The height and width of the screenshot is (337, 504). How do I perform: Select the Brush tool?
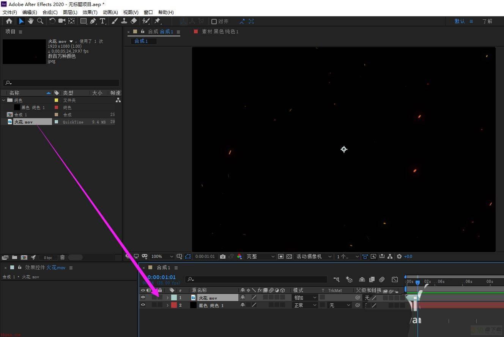(115, 21)
